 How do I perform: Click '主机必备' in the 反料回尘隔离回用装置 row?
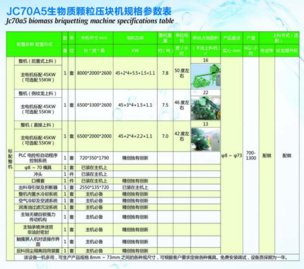coord(94,251)
